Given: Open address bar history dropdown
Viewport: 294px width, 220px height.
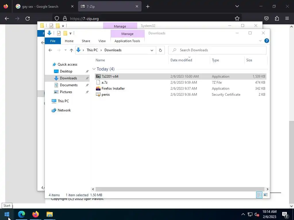Looking at the screenshot, I should tap(152, 50).
